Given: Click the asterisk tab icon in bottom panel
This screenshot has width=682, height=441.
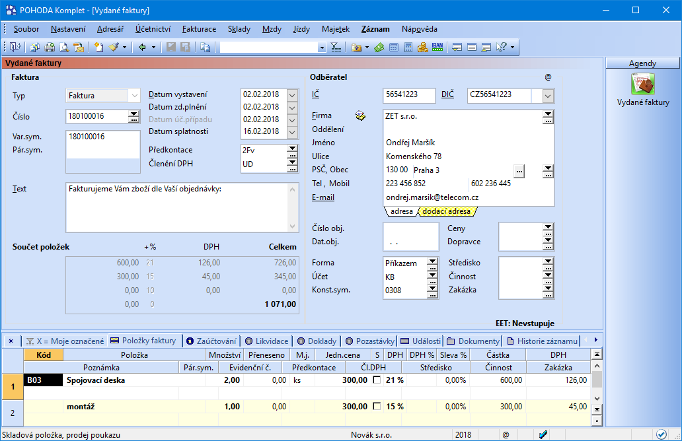Looking at the screenshot, I should pyautogui.click(x=11, y=341).
